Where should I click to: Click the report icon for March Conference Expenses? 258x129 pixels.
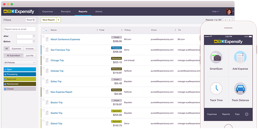tap(47, 39)
